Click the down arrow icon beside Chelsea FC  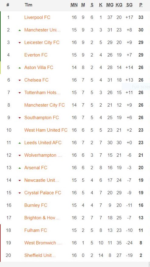point(20,80)
